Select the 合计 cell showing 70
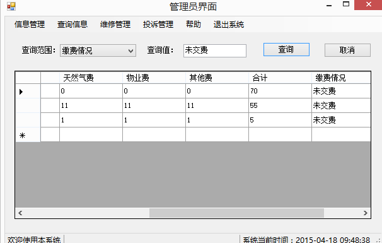The height and width of the screenshot is (243, 382). click(280, 92)
